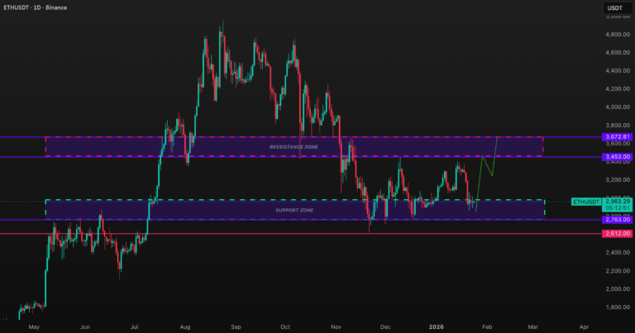Click the 4,800.00 price axis label
This screenshot has width=635, height=333.
pyautogui.click(x=618, y=35)
